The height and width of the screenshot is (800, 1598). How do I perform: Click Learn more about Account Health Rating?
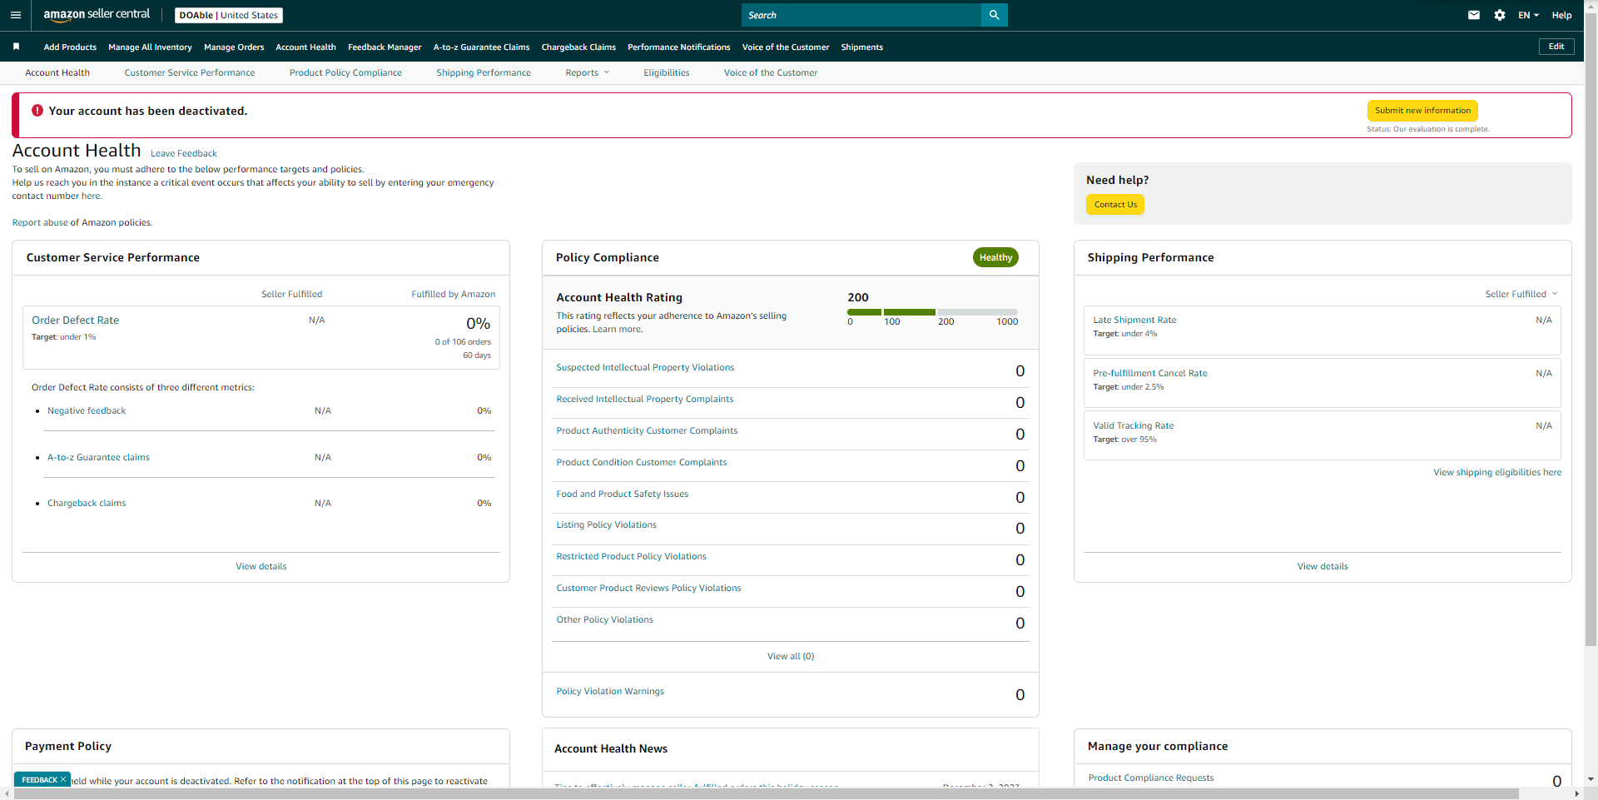(617, 329)
